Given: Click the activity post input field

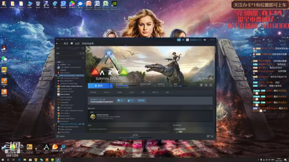Looking at the screenshot, I should pyautogui.click(x=128, y=129).
